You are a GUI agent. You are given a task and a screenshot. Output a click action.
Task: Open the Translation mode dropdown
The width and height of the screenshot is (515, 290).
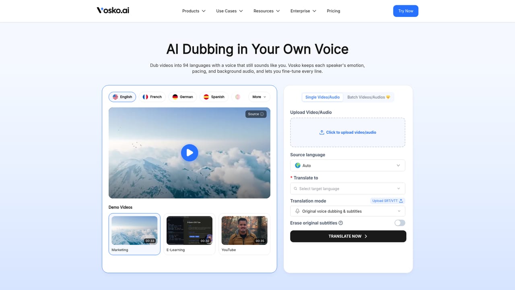point(348,211)
